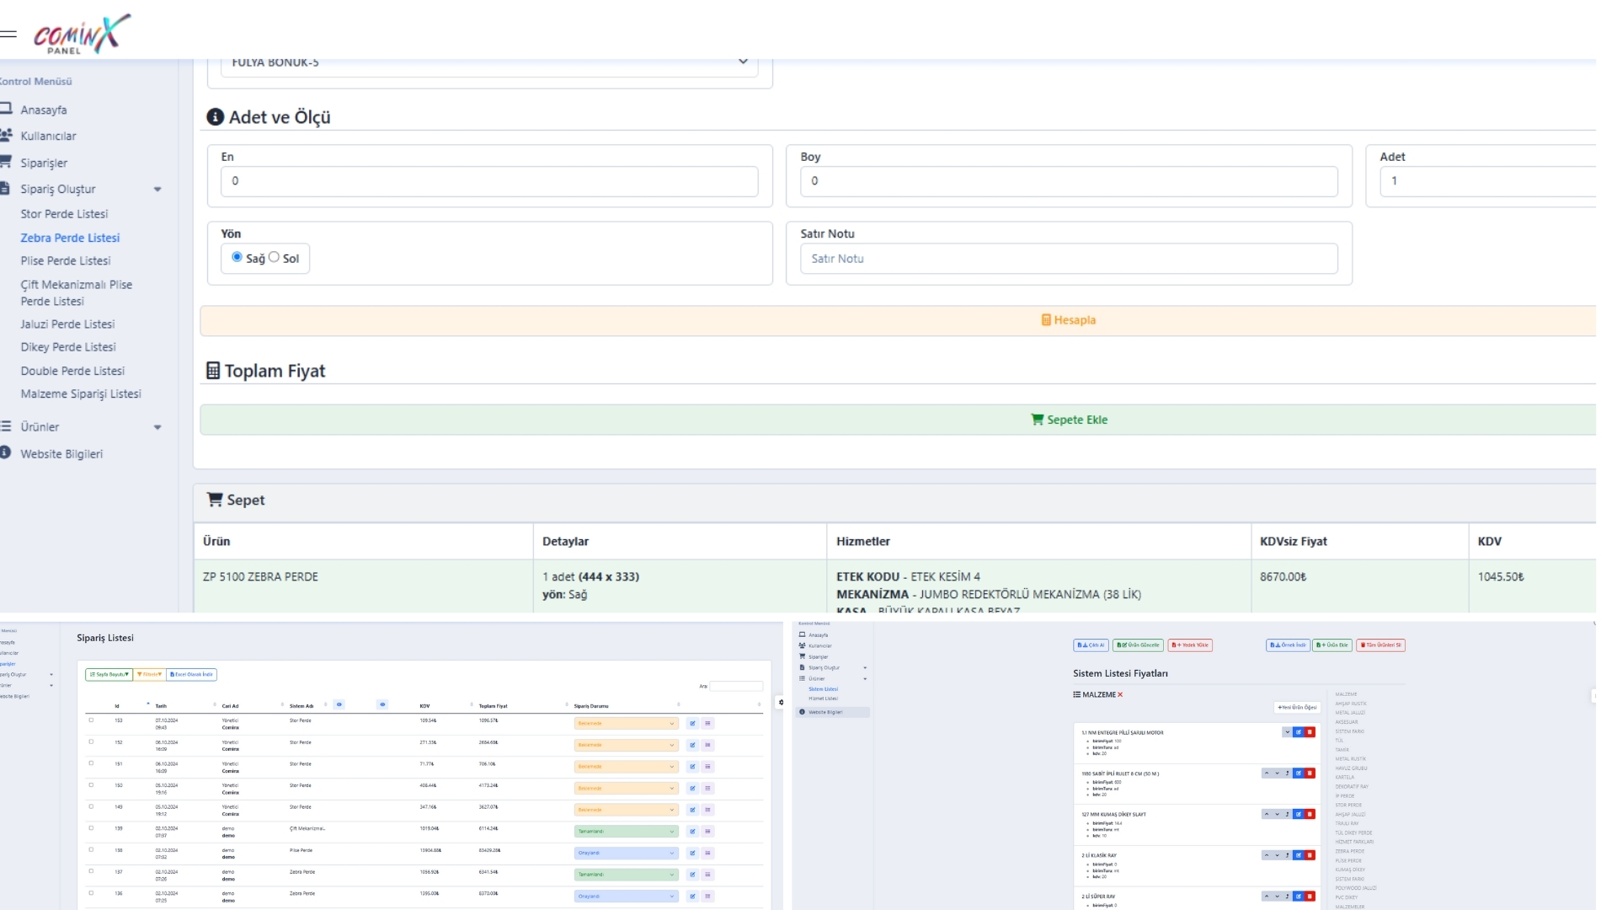1617x910 pixels.
Task: Click the Boy input field
Action: coord(1069,181)
